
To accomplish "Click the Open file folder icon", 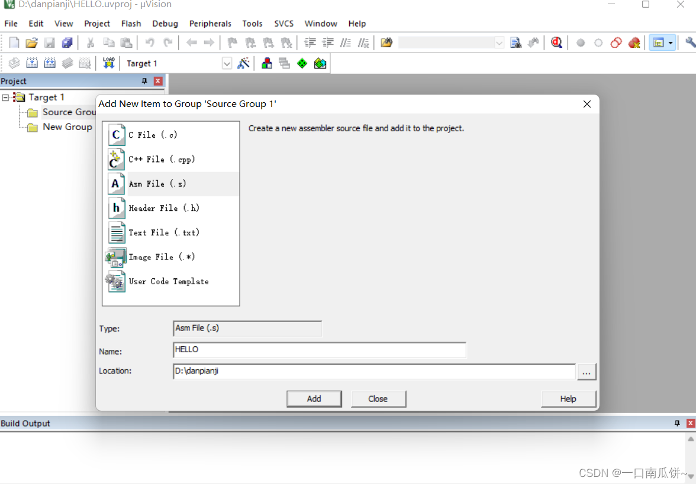I will pyautogui.click(x=31, y=43).
